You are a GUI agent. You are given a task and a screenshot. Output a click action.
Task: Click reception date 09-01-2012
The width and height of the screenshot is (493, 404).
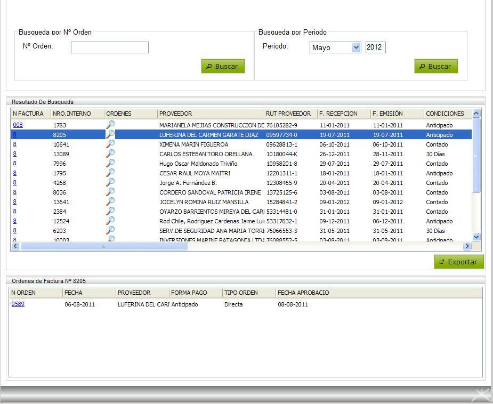[335, 202]
